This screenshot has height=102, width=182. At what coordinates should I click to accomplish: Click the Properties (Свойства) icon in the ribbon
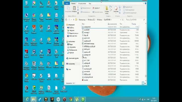(116, 8)
